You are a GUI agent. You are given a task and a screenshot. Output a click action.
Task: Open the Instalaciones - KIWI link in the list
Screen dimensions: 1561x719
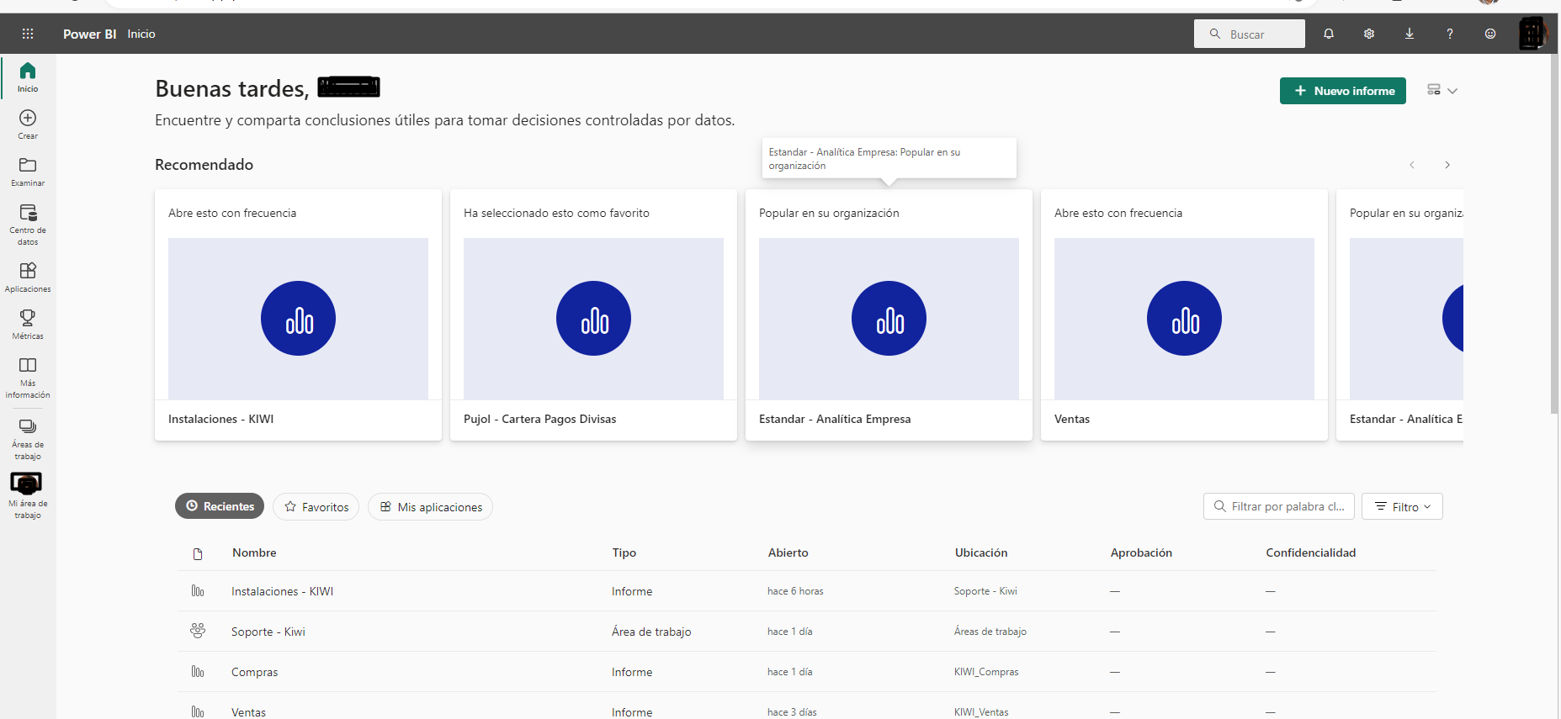[283, 591]
